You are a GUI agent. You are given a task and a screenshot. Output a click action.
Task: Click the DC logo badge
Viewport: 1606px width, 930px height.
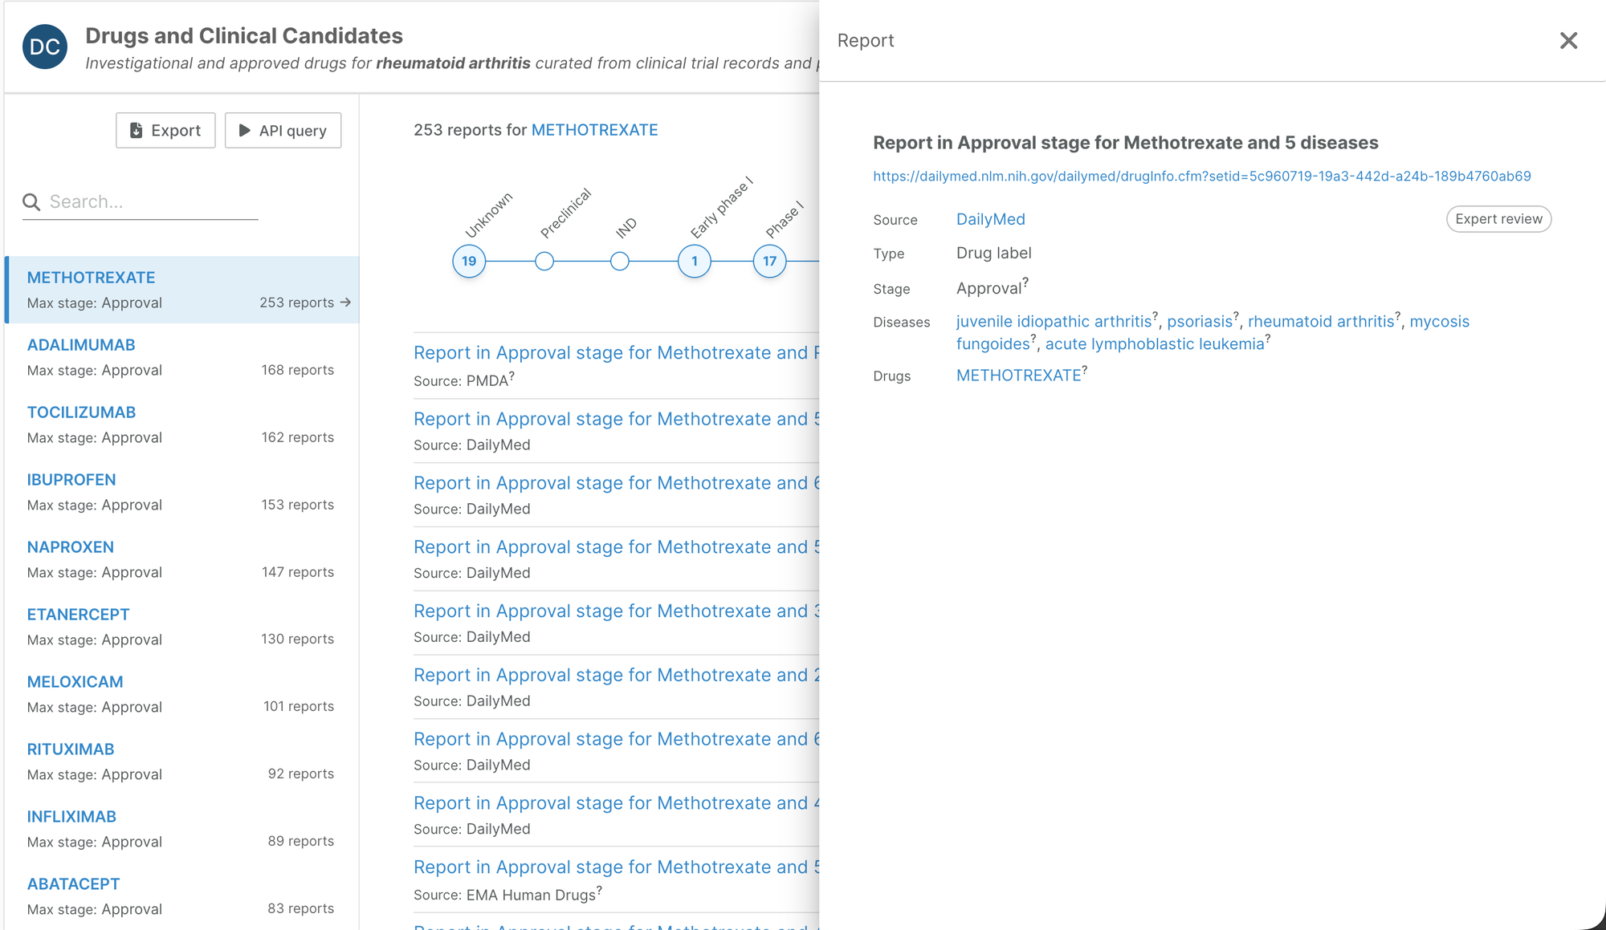click(45, 47)
